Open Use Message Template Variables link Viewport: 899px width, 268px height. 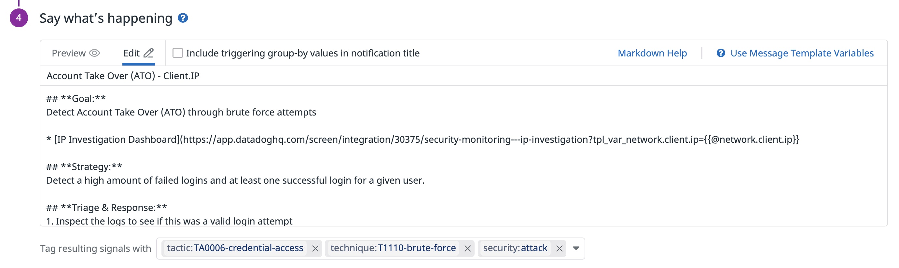click(802, 53)
